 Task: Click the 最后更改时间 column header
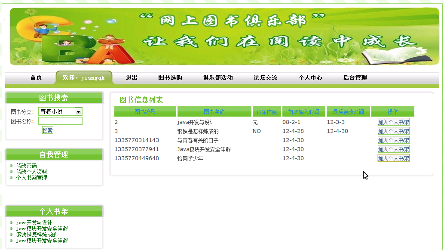point(348,112)
